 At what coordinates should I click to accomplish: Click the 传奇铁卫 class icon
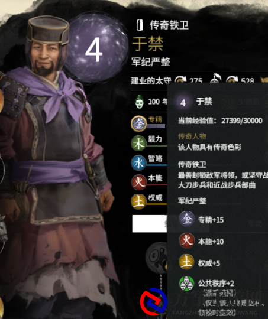[140, 25]
